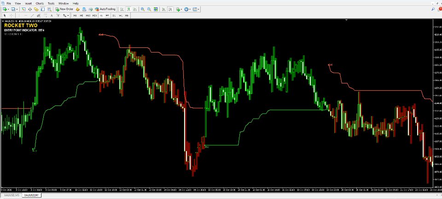Open the Help menu
Image resolution: width=442 pixels, height=199 pixels.
(x=76, y=3)
